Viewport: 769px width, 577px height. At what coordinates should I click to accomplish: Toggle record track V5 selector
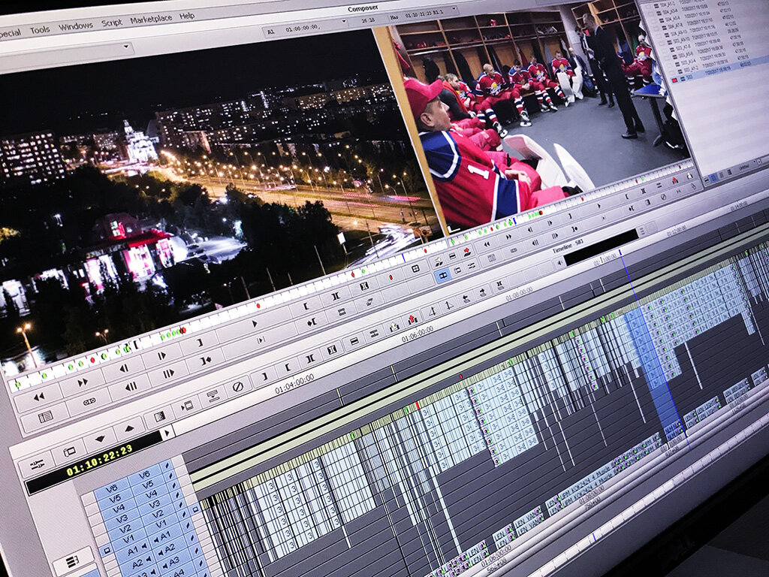coord(149,485)
